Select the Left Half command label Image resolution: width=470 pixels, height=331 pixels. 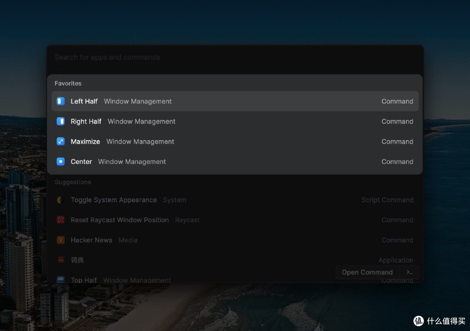click(84, 101)
